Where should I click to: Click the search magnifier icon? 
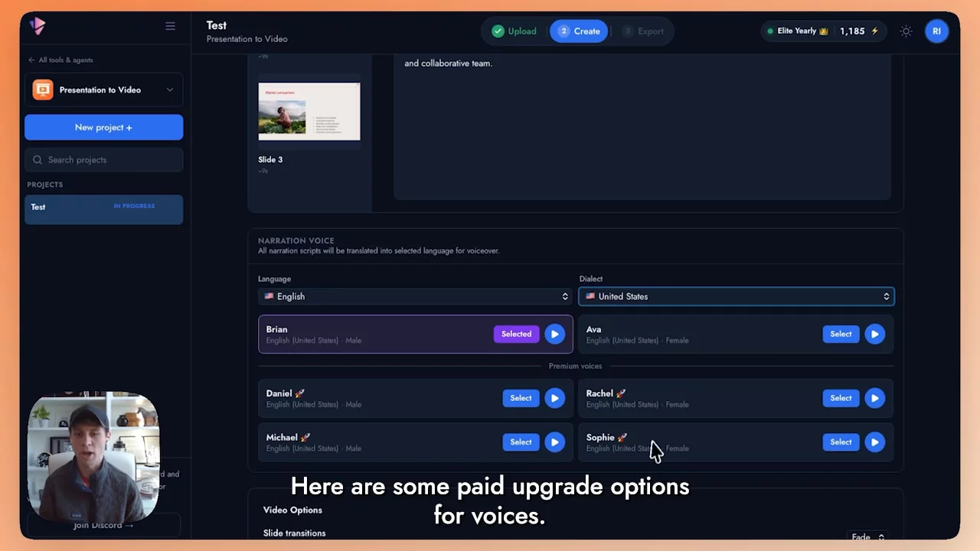click(38, 160)
